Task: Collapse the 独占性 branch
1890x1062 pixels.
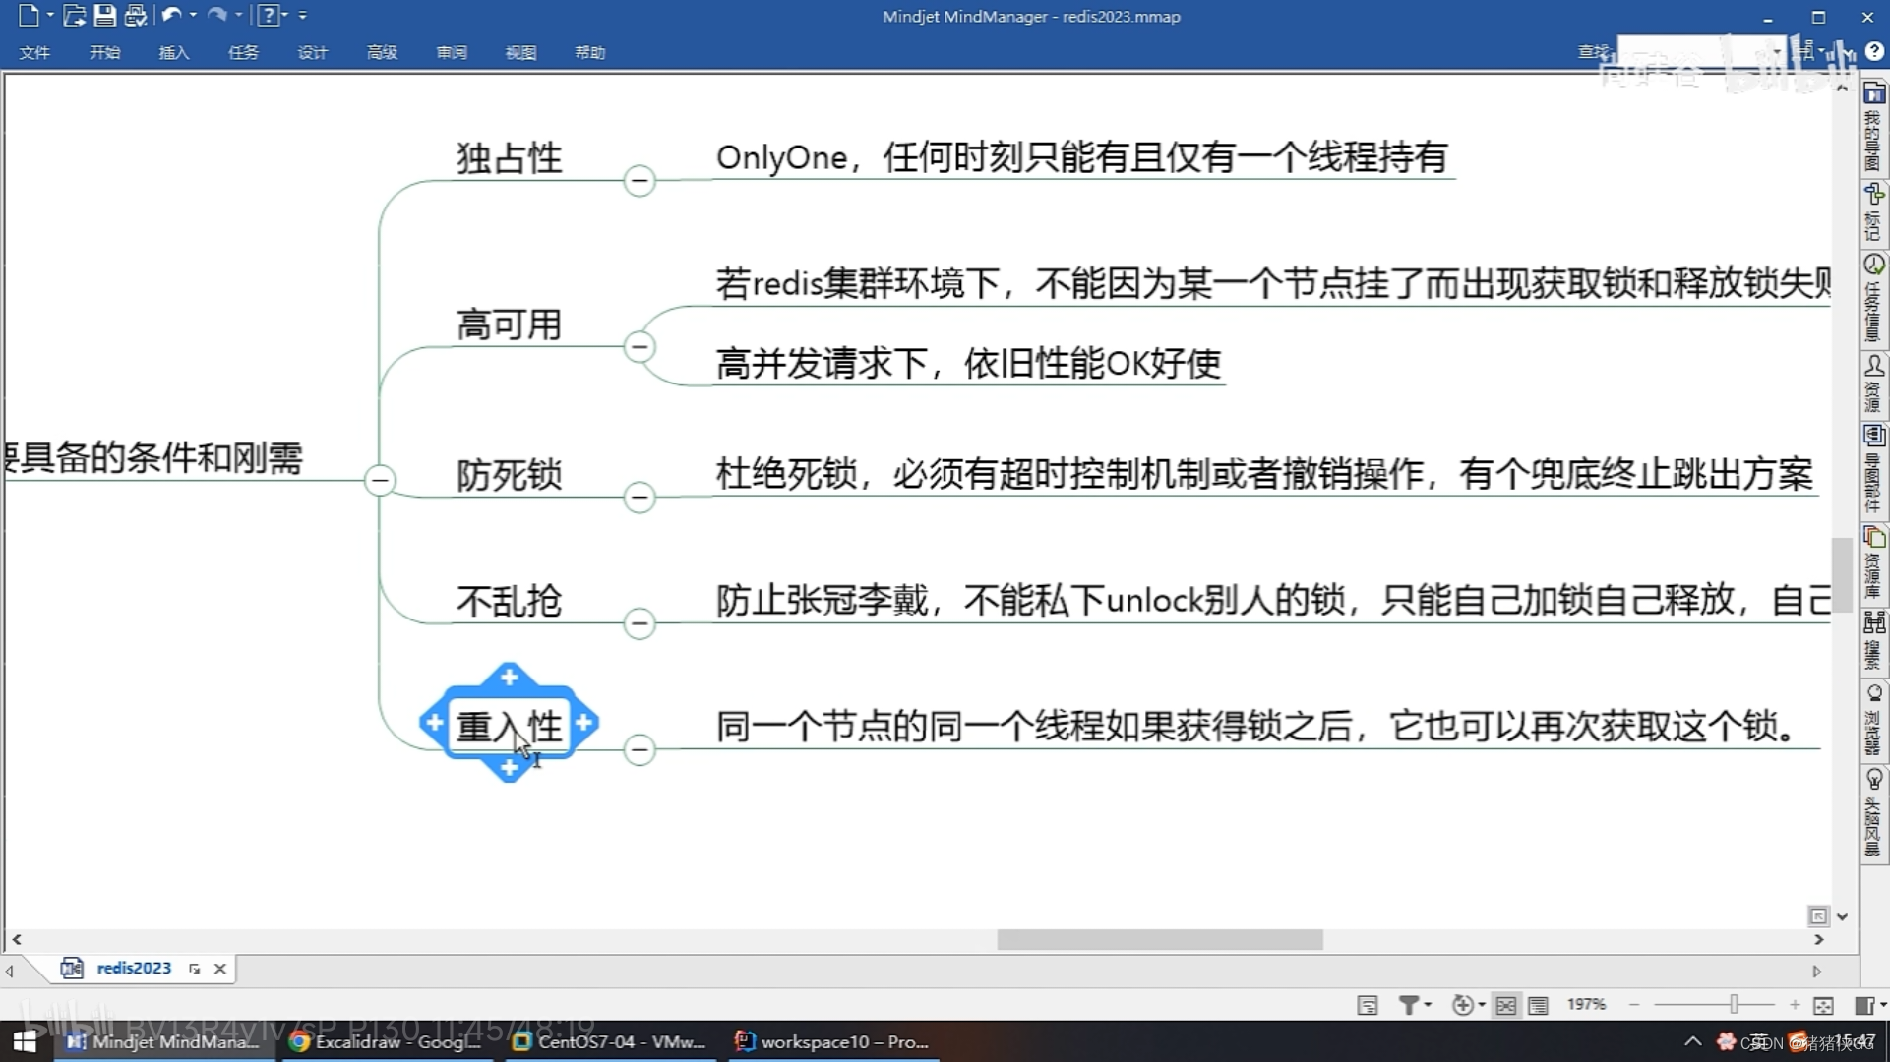Action: (x=640, y=181)
